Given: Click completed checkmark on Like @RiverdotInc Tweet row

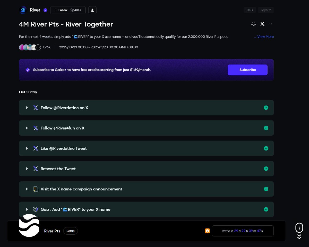Looking at the screenshot, I should pos(266,148).
